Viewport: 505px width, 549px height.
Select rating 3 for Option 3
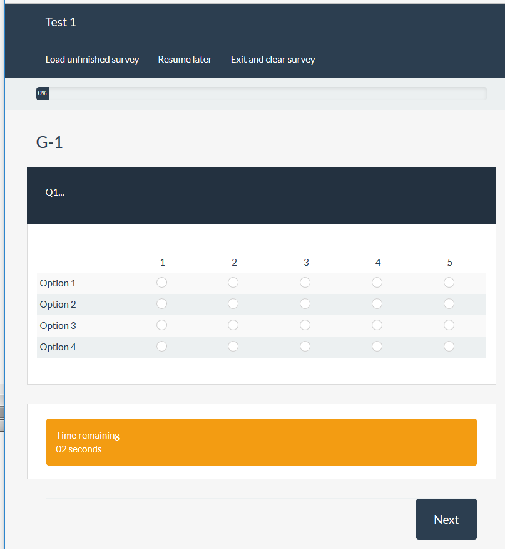(x=305, y=325)
